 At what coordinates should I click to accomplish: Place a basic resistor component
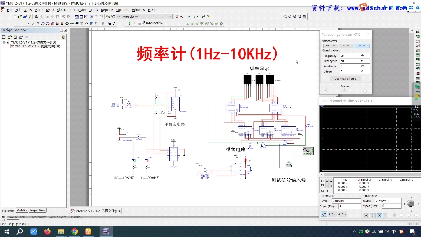tap(23, 23)
